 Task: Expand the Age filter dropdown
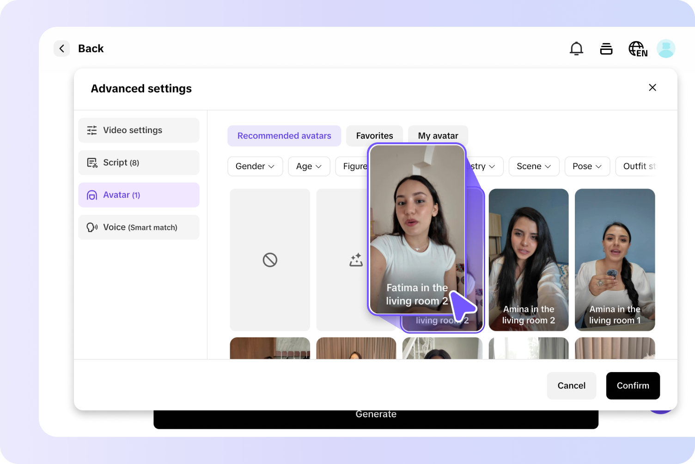(309, 166)
